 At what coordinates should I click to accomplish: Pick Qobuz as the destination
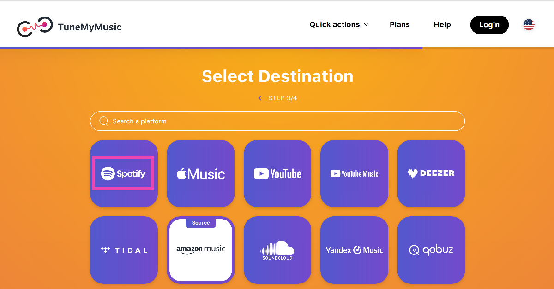tap(431, 250)
